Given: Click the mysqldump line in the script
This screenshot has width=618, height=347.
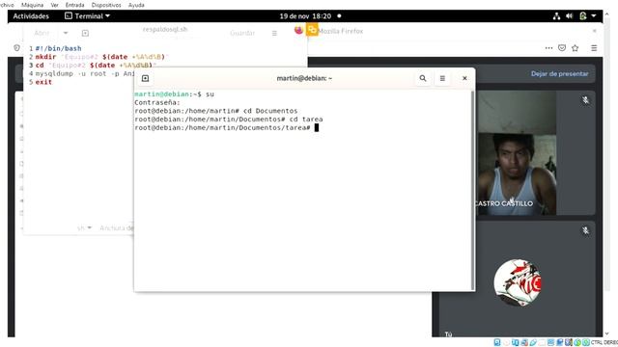Looking at the screenshot, I should 84,73.
